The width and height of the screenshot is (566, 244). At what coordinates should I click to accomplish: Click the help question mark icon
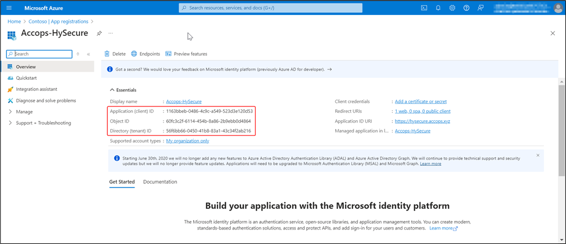tap(466, 8)
